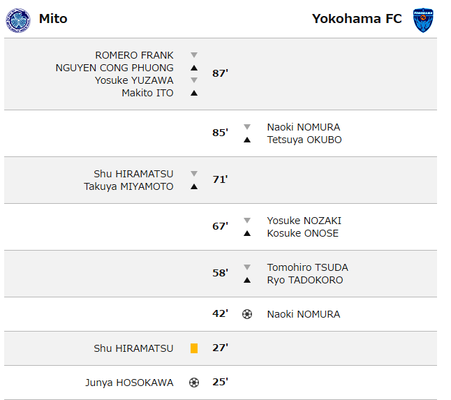Open Kosuke ONOSE player entry
Image resolution: width=451 pixels, height=400 pixels.
click(x=302, y=233)
